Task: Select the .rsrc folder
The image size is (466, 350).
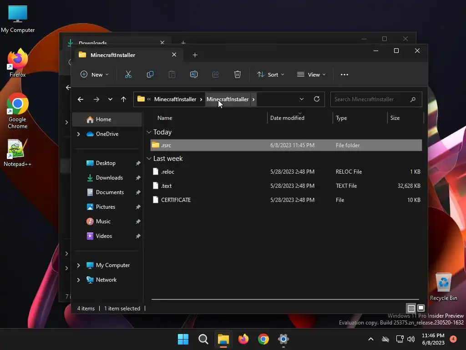Action: click(286, 145)
